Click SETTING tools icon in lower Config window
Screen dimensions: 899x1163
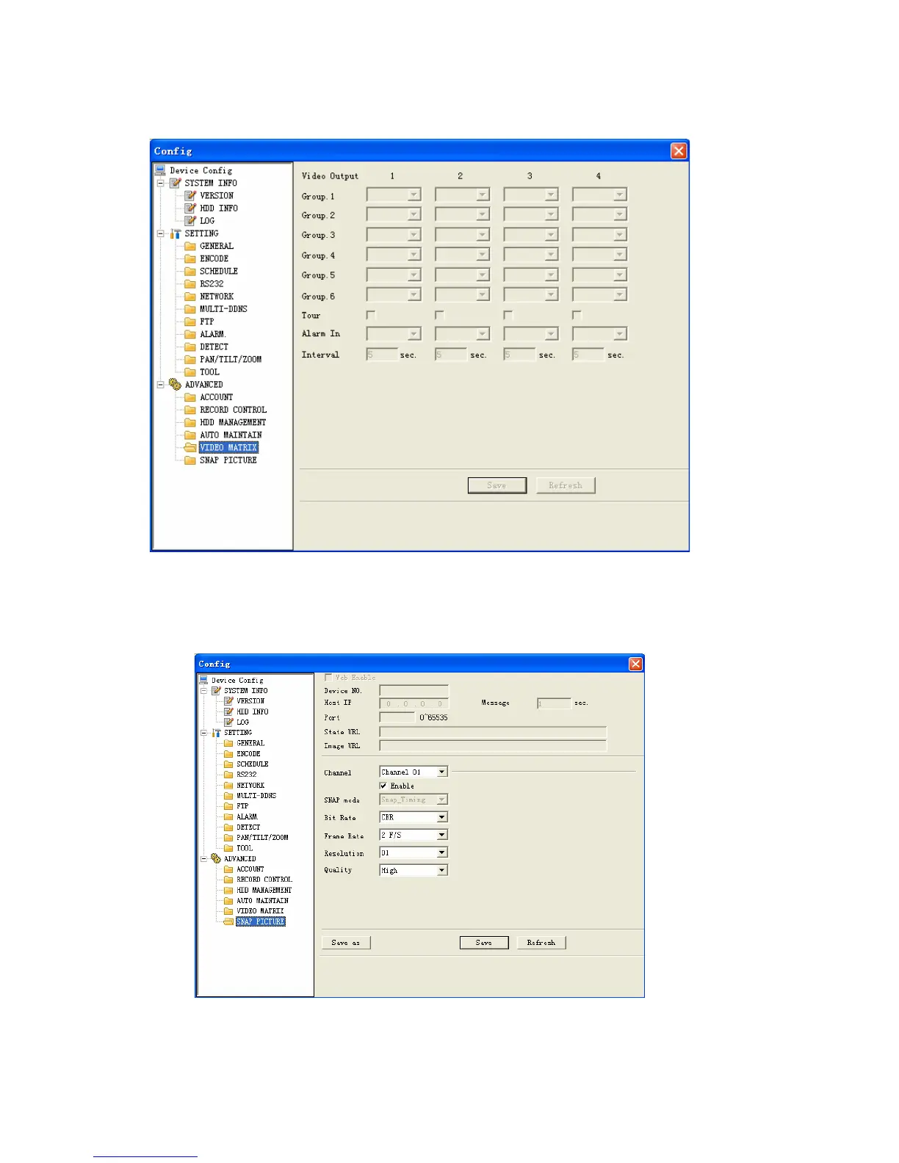(x=216, y=733)
